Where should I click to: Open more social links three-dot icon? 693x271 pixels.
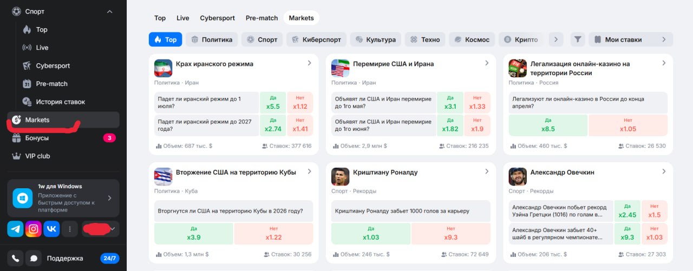point(69,229)
